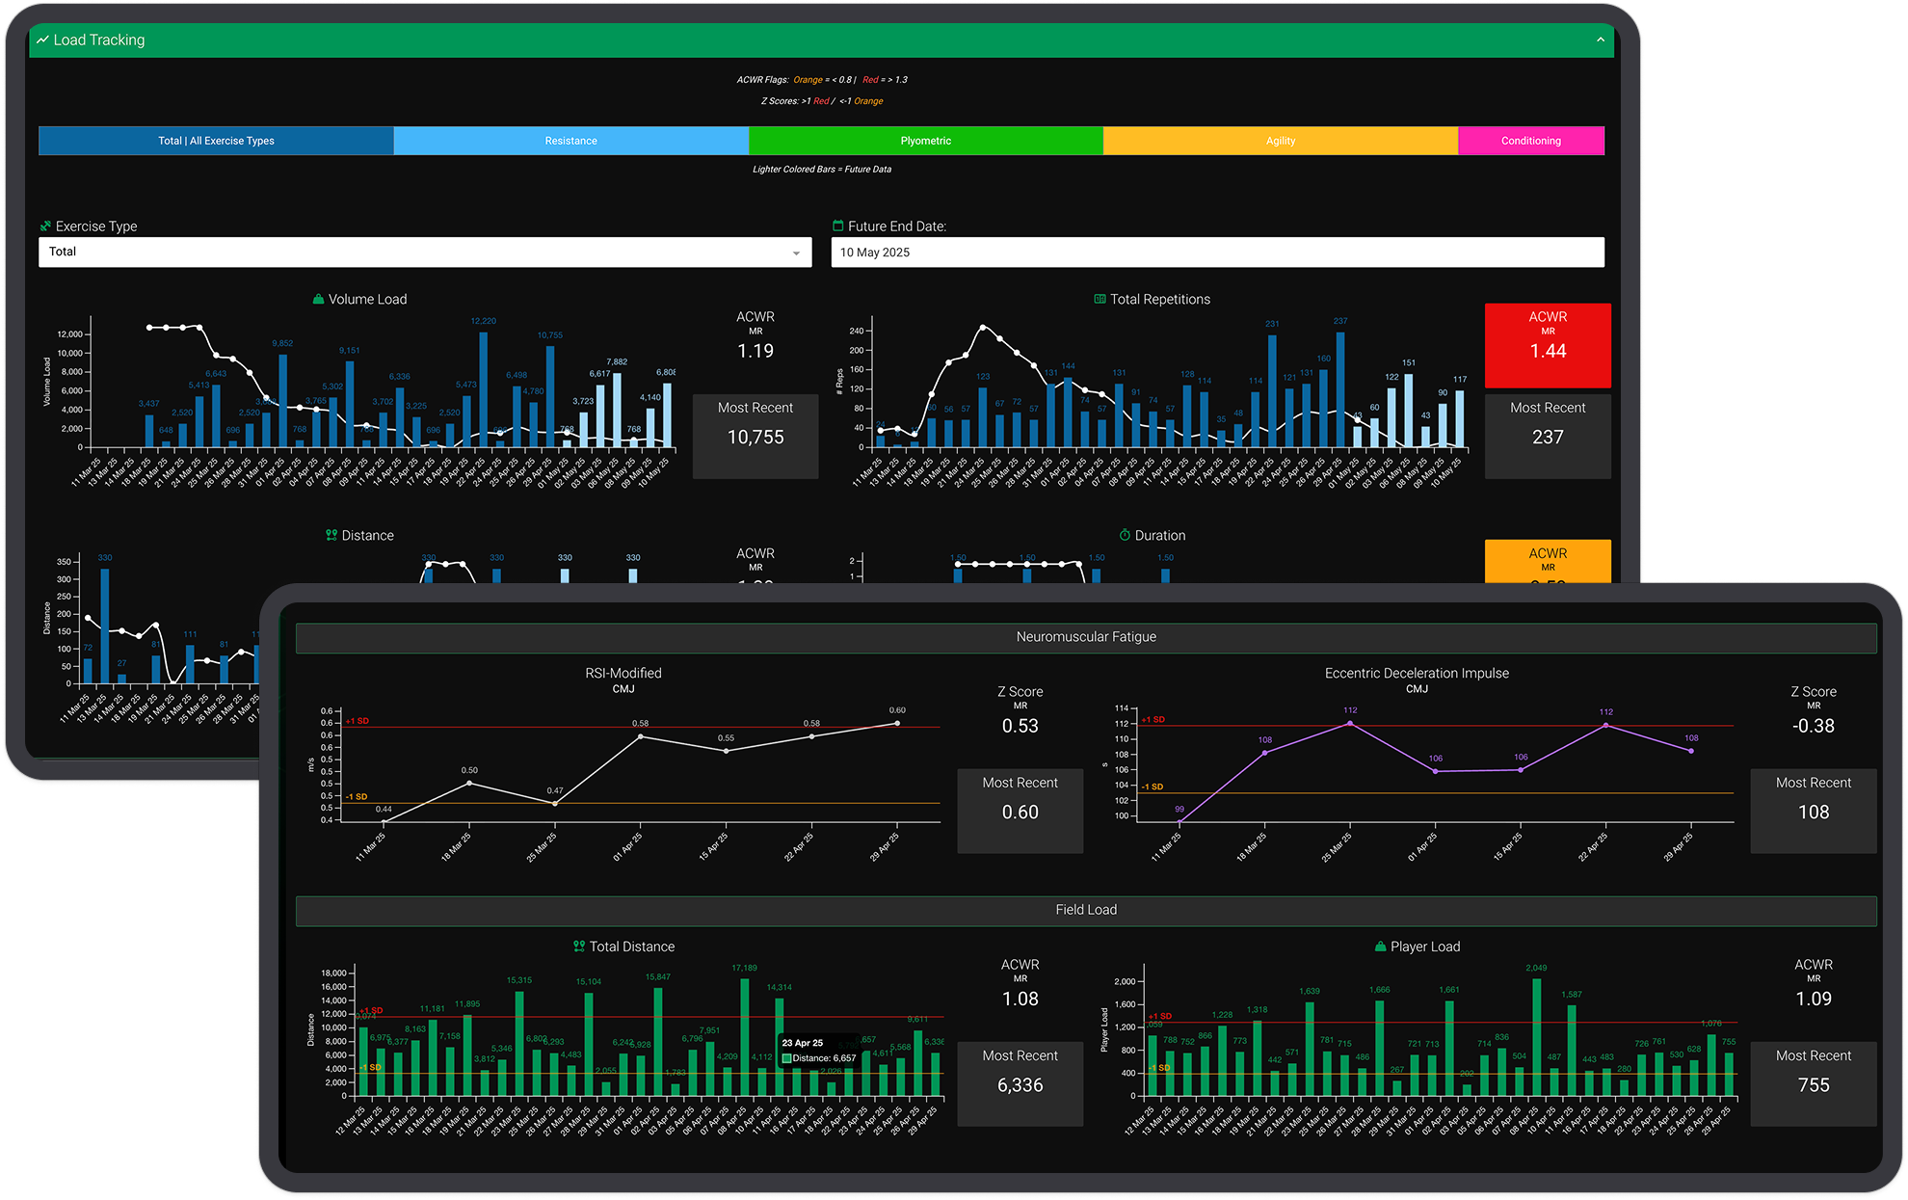1908x1200 pixels.
Task: Click the Exercise Type dropdown arrow
Action: pyautogui.click(x=796, y=253)
